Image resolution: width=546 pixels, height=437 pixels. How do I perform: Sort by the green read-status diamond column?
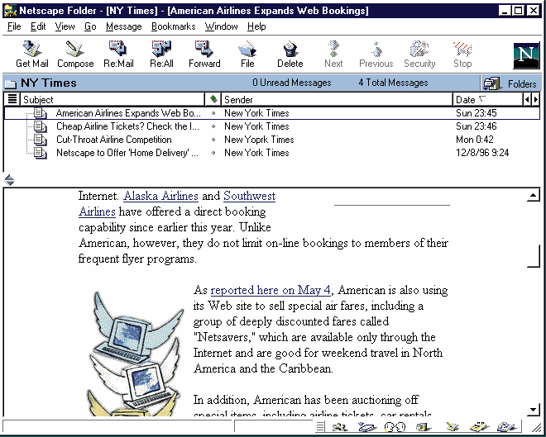point(213,100)
